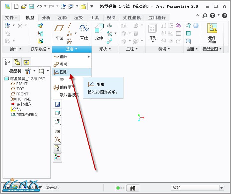The height and width of the screenshot is (194, 231).
Task: Click the New file icon
Action: 16,6
